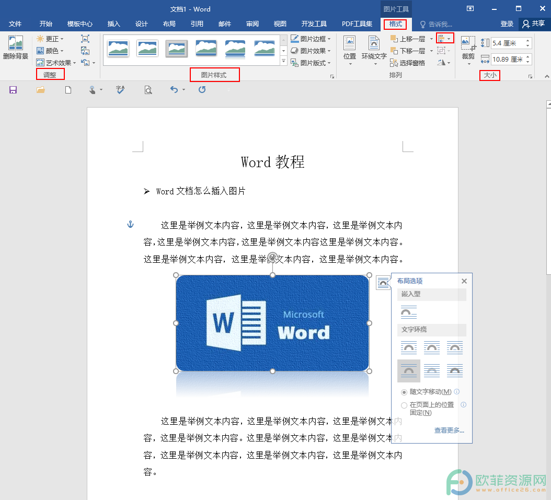Choose in front of text wrapping option

coord(455,371)
